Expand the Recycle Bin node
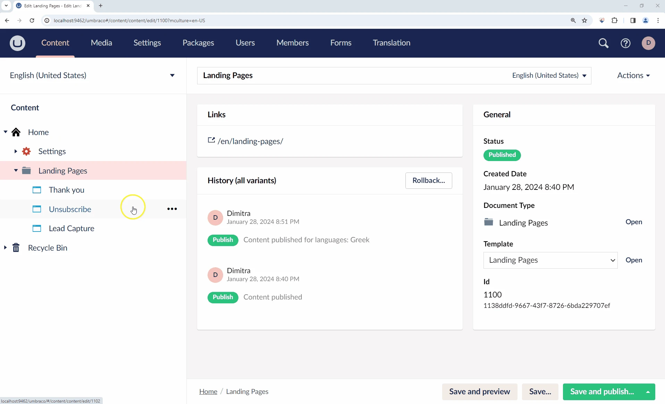This screenshot has height=404, width=665. coord(5,248)
